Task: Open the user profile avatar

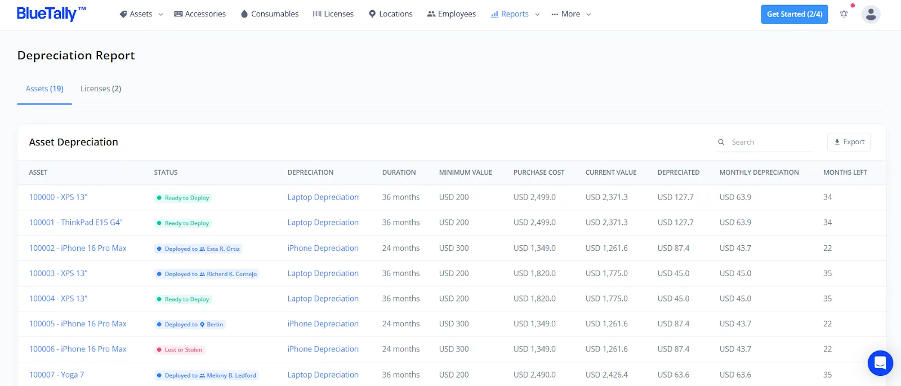Action: pyautogui.click(x=871, y=14)
